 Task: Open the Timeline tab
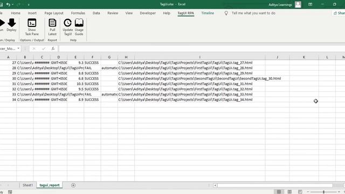point(208,13)
